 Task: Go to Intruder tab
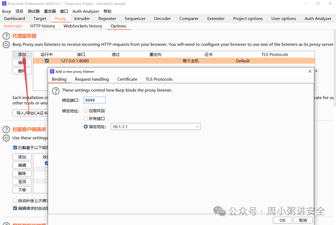pos(82,19)
